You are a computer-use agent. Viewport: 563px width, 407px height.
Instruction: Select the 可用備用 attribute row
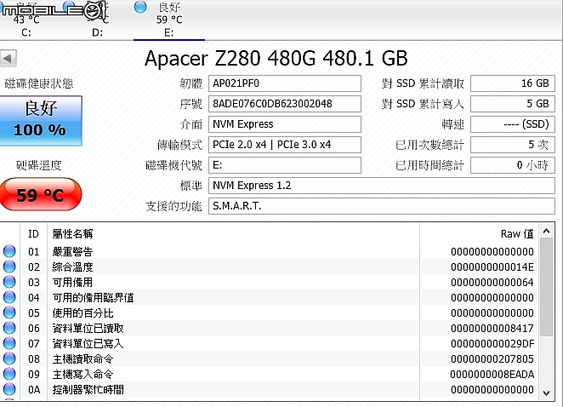click(x=269, y=282)
